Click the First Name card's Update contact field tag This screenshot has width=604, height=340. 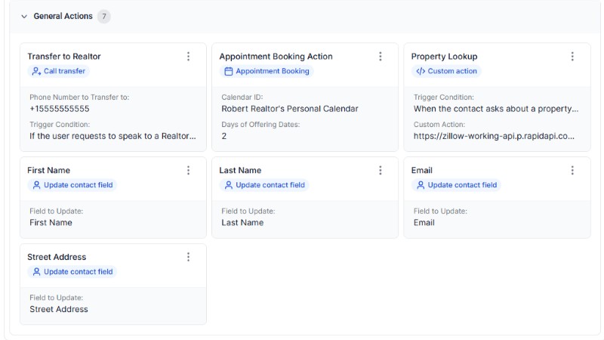72,185
